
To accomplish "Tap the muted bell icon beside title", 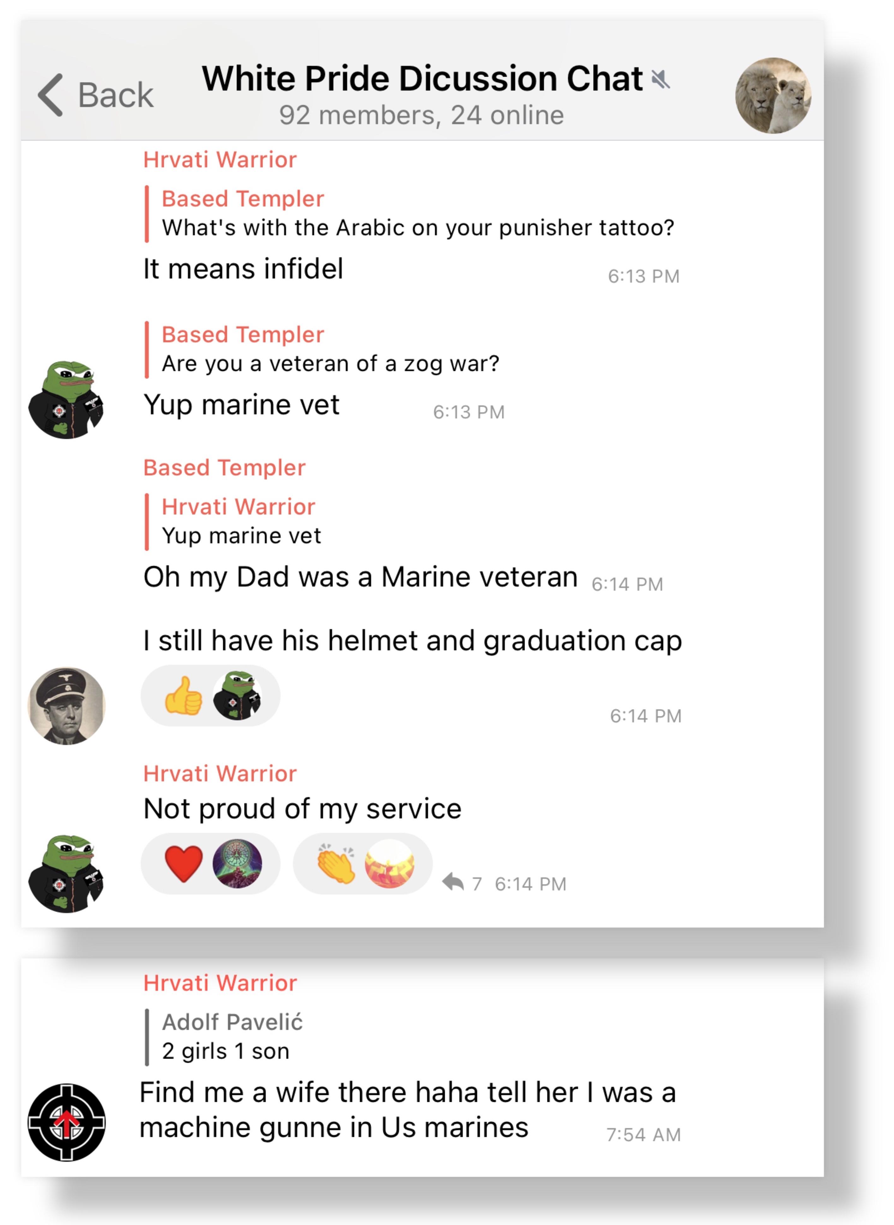I will [x=661, y=80].
